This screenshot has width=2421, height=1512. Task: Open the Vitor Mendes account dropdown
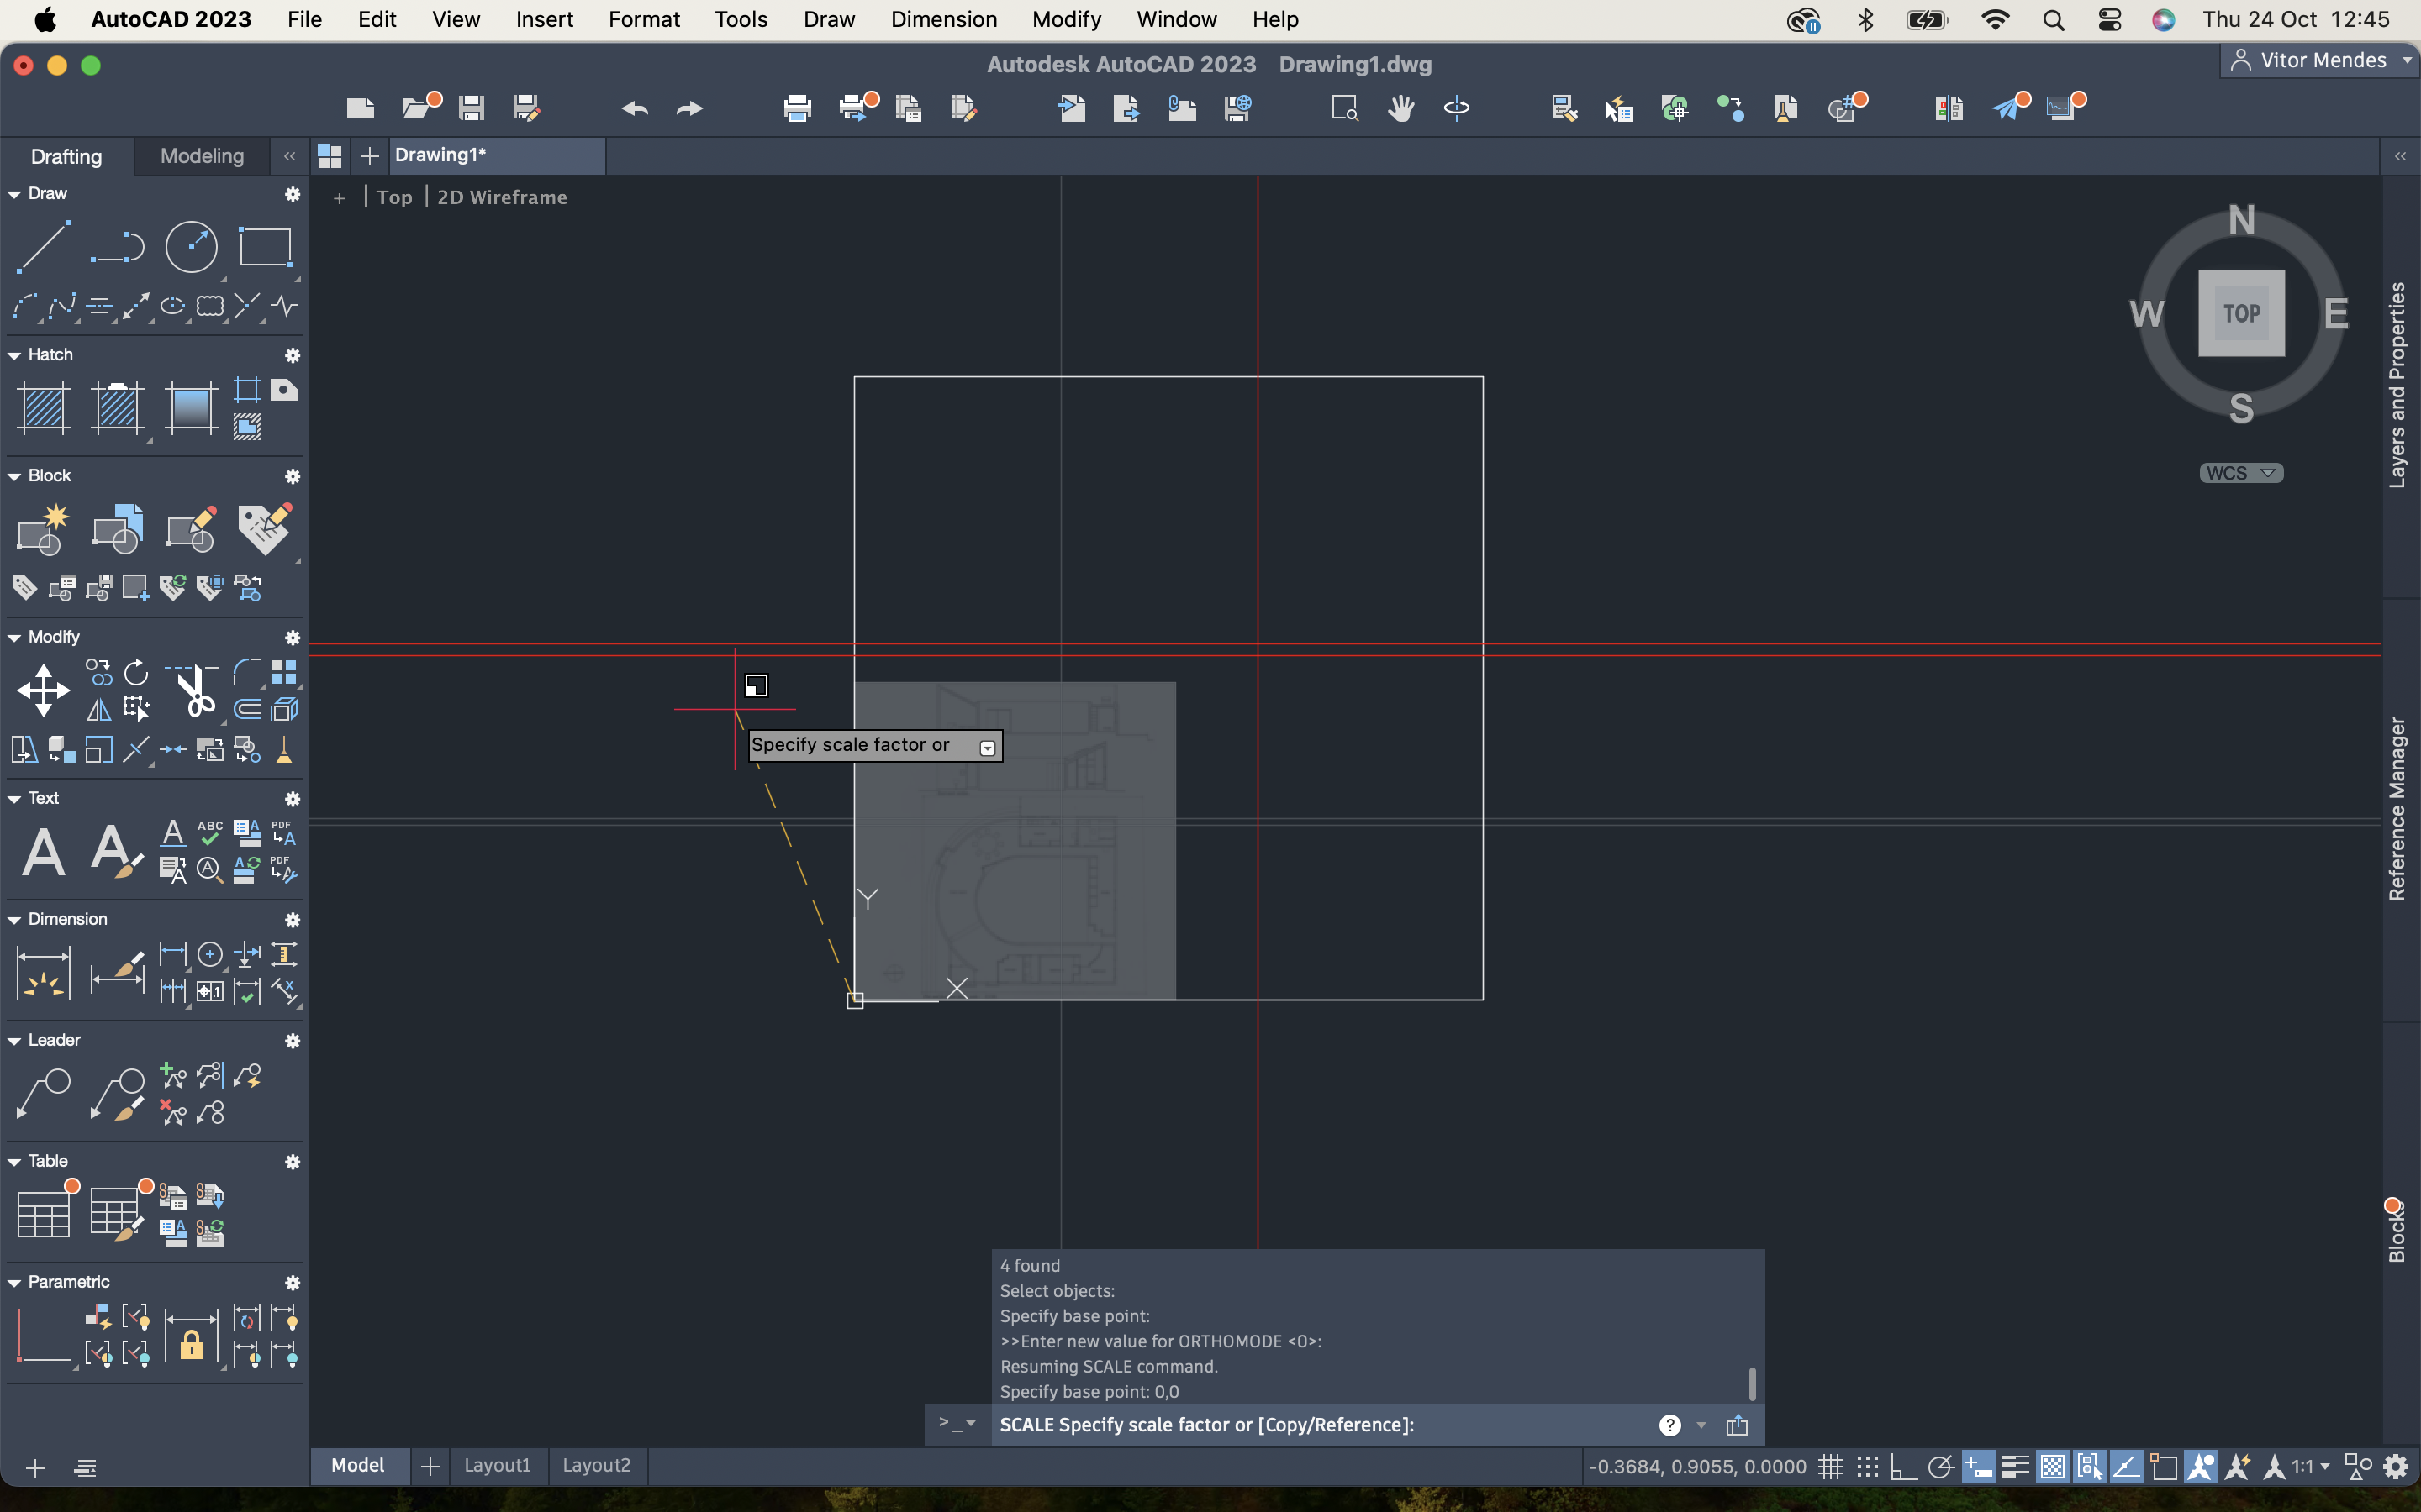[x=2321, y=60]
